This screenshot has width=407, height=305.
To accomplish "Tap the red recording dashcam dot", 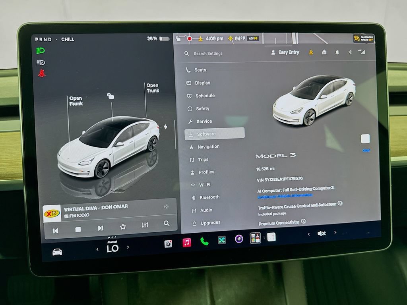I will pyautogui.click(x=190, y=39).
